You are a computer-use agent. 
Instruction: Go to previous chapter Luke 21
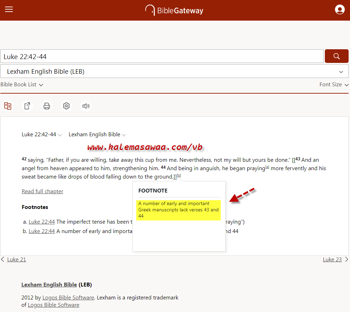click(16, 259)
